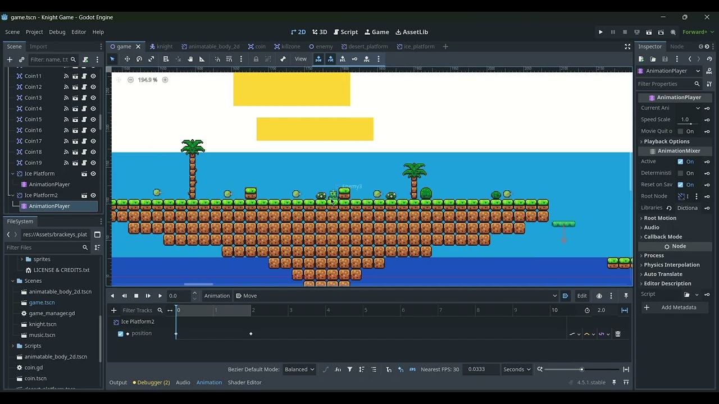Toggle distraction-free mode icon in the viewport
Image resolution: width=719 pixels, height=404 pixels.
[x=627, y=47]
